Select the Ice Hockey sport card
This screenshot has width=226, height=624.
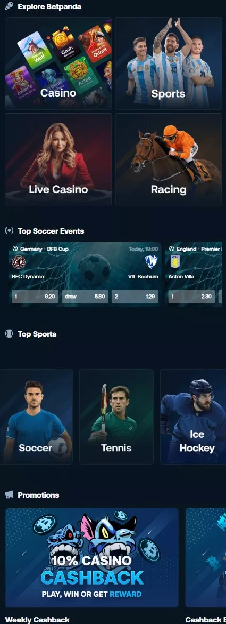pos(193,417)
